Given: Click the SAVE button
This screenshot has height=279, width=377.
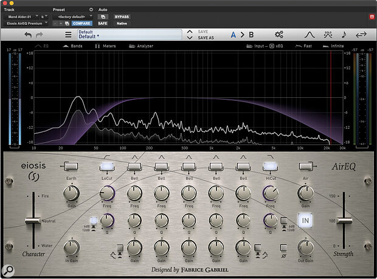Looking at the screenshot, I should point(203,32).
